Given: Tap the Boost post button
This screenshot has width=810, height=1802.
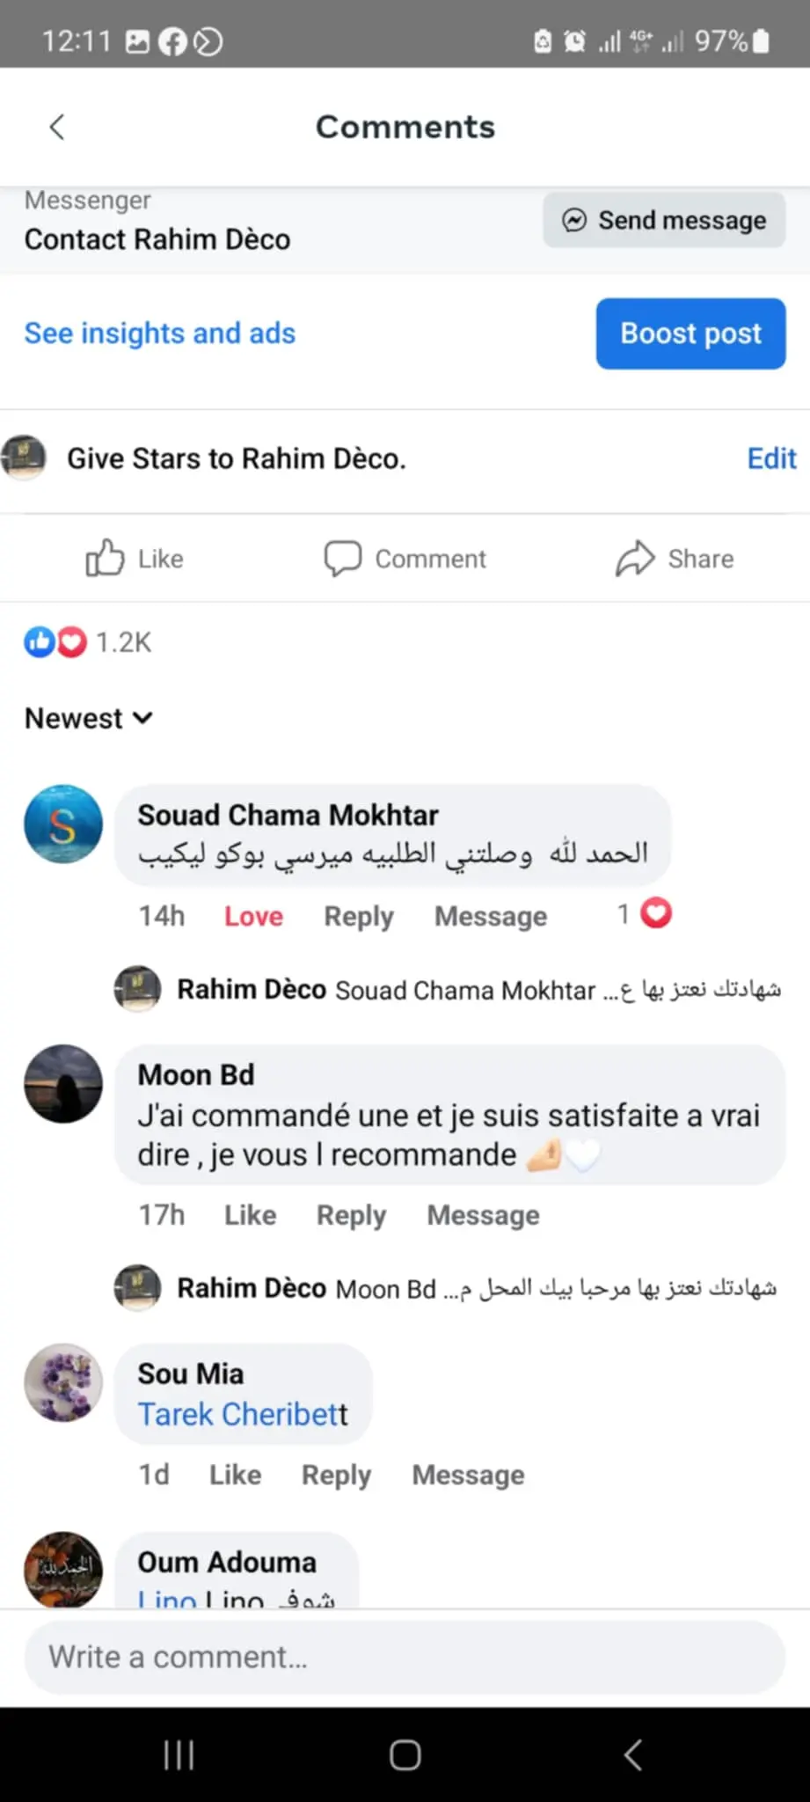Looking at the screenshot, I should pos(690,333).
